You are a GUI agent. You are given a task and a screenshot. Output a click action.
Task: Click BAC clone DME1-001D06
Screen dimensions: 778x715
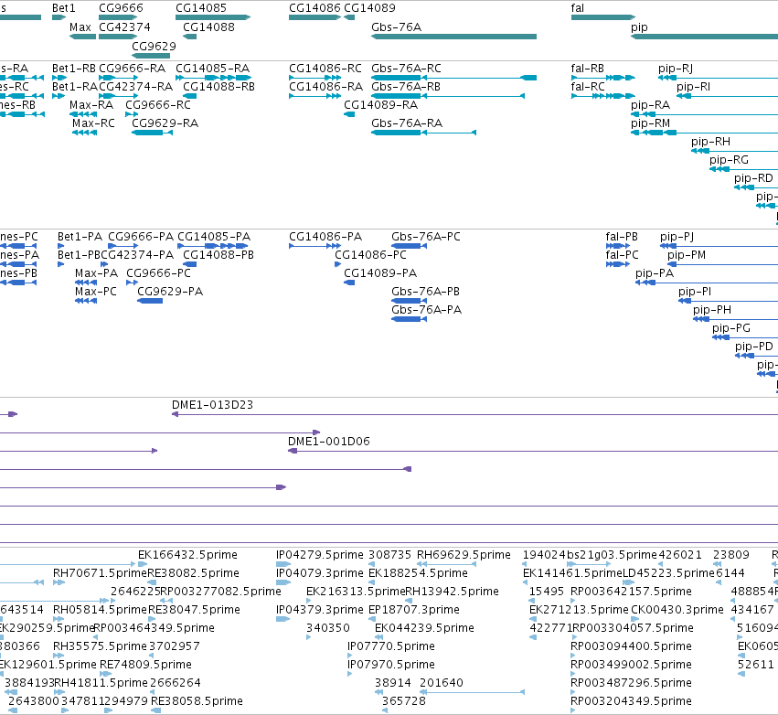pos(533,451)
